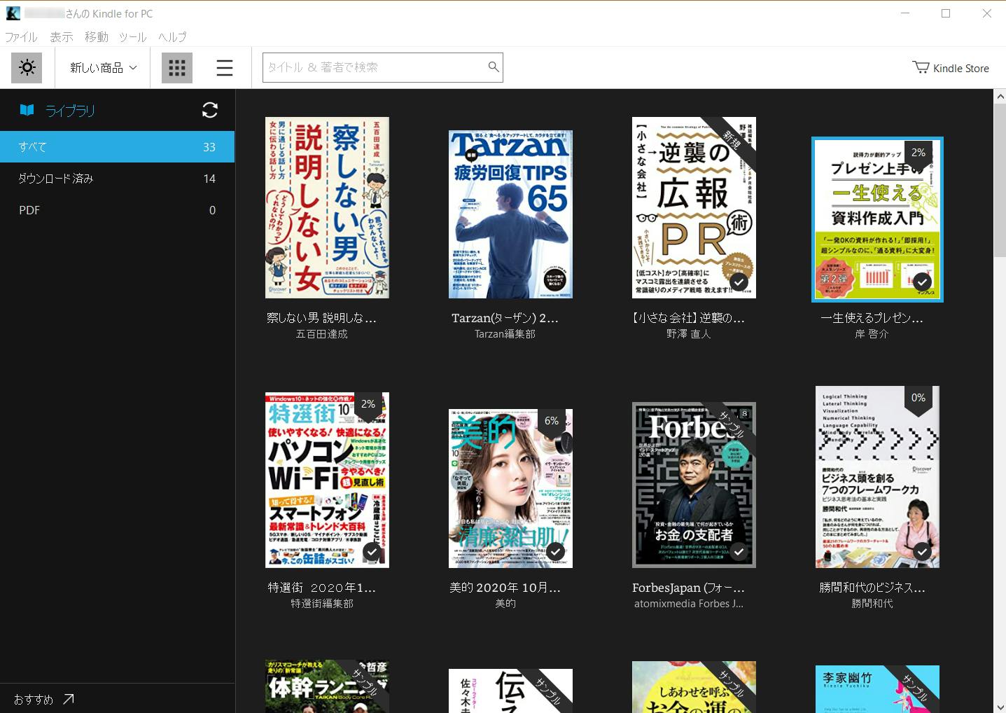This screenshot has height=713, width=1006.
Task: Toggle the brightness theme sun icon
Action: point(27,67)
